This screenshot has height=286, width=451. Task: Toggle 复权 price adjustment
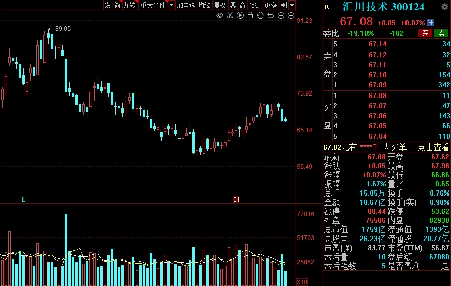219,5
